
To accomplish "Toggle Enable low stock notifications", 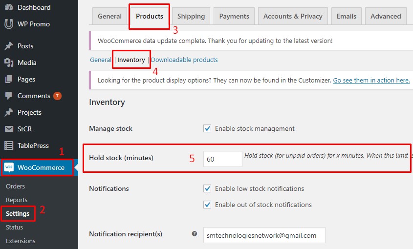I will coord(207,188).
